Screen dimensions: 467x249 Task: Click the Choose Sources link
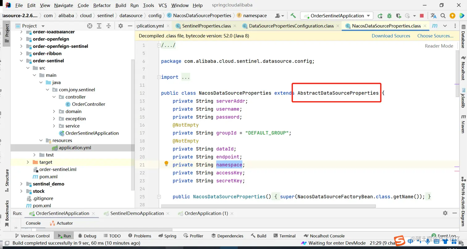point(435,36)
